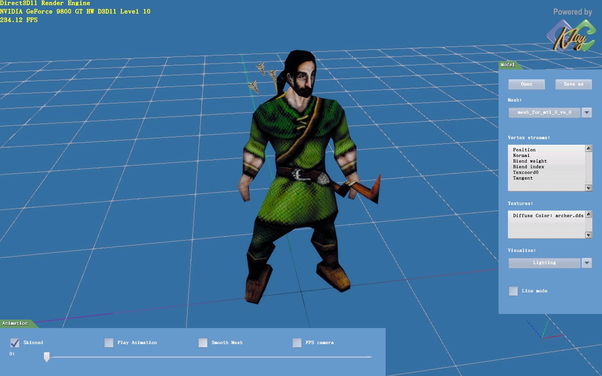Click the XYZ axis orientation gizmo

(544, 330)
